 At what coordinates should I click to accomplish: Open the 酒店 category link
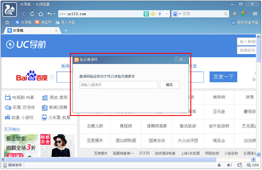(54, 97)
